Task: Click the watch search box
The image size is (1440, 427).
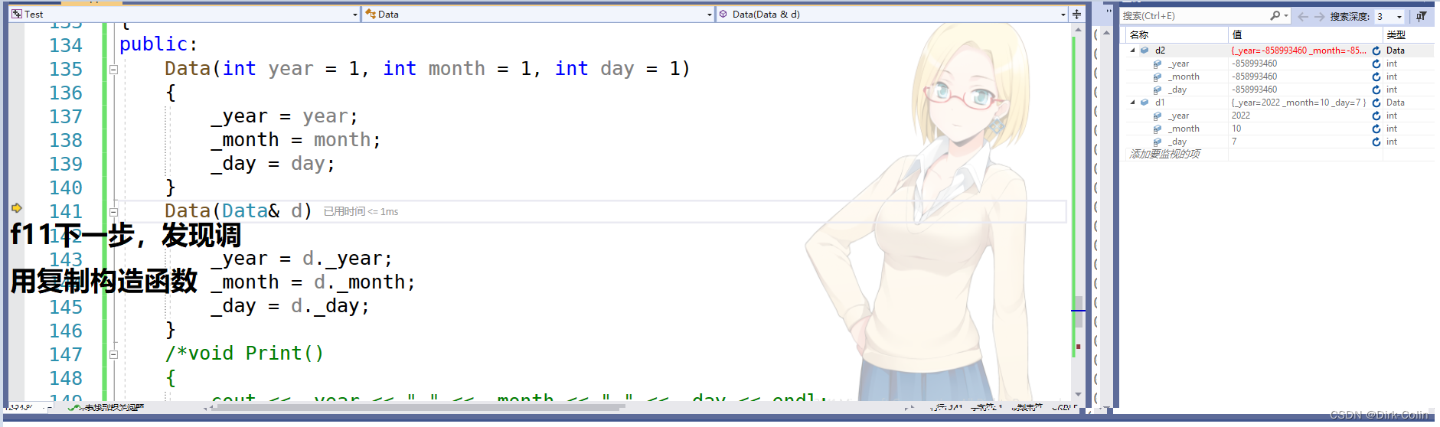Action: coord(1194,15)
